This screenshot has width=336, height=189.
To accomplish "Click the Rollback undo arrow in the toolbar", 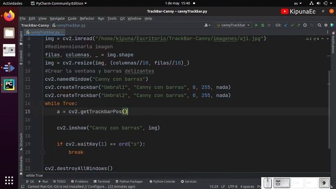I will [x=311, y=25].
